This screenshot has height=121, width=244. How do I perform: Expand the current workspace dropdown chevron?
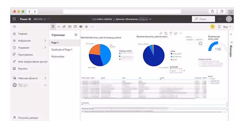coord(45,85)
